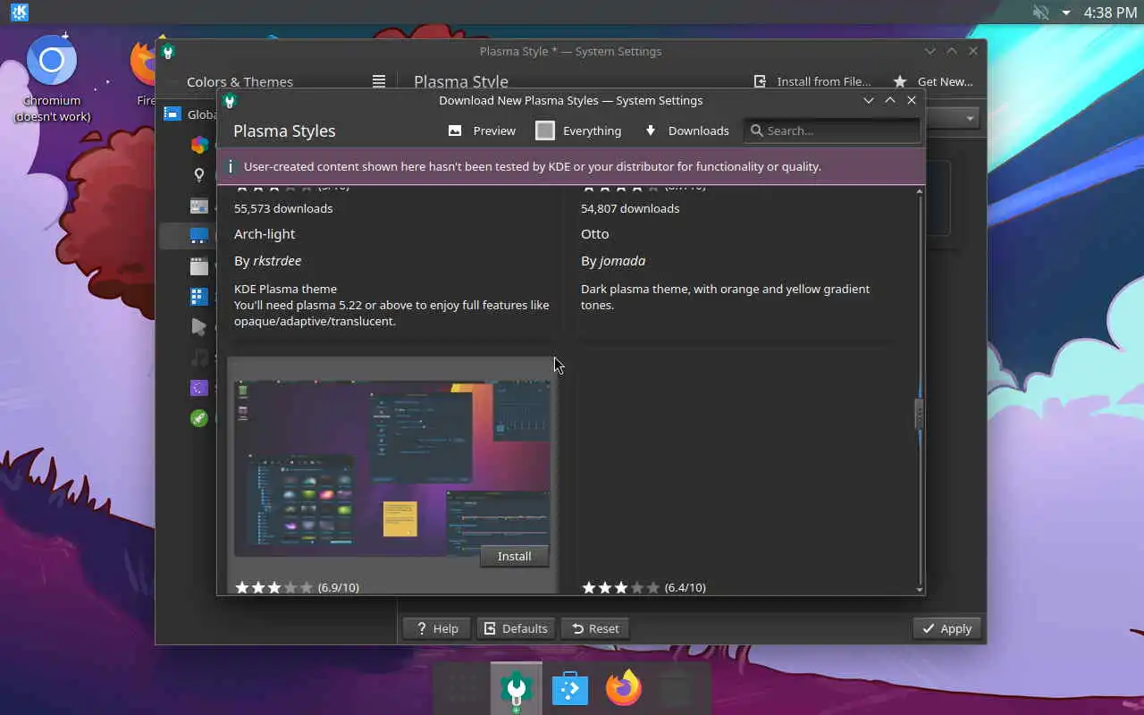This screenshot has width=1144, height=715.
Task: Open the lightbulb Night Light sidebar icon
Action: point(199,175)
